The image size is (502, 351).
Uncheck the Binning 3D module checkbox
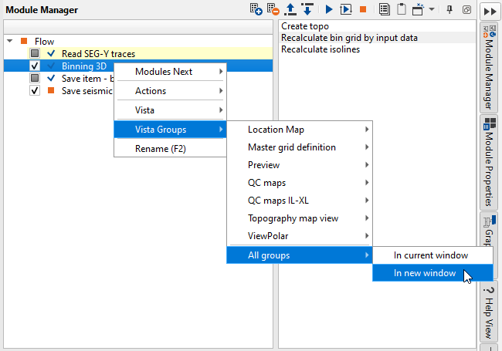point(35,66)
